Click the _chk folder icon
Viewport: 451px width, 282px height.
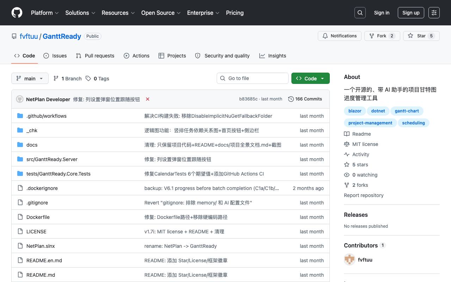(20, 130)
